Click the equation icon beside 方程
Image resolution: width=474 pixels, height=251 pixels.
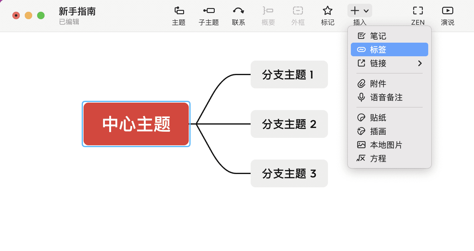click(x=361, y=158)
